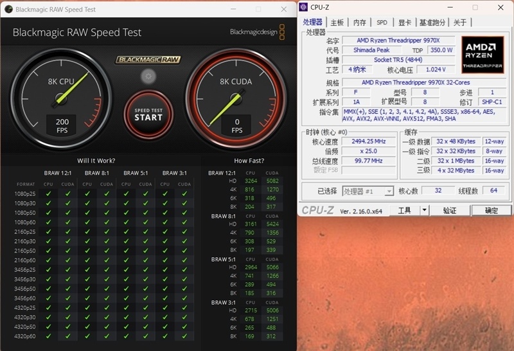The image size is (514, 351).
Task: Switch to the 主板 tab
Action: [x=337, y=22]
